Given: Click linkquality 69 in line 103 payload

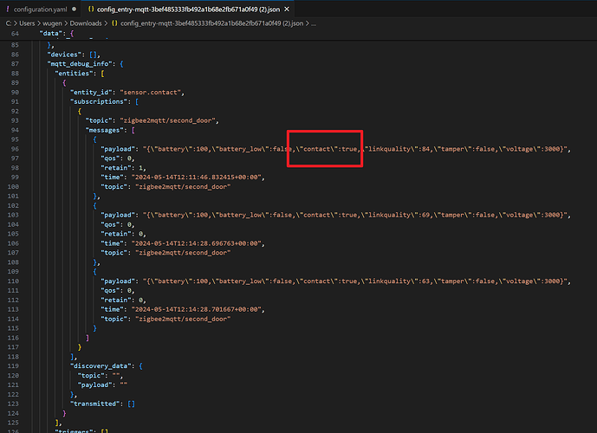Looking at the screenshot, I should click(x=396, y=215).
